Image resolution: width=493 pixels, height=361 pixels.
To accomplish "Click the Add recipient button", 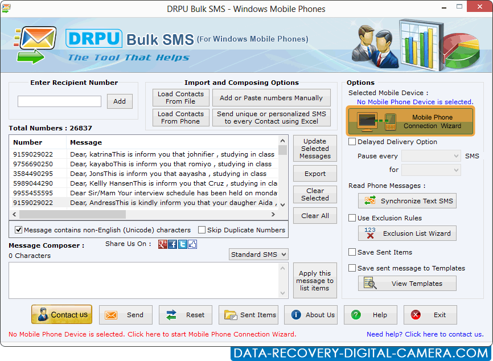I will (x=120, y=101).
